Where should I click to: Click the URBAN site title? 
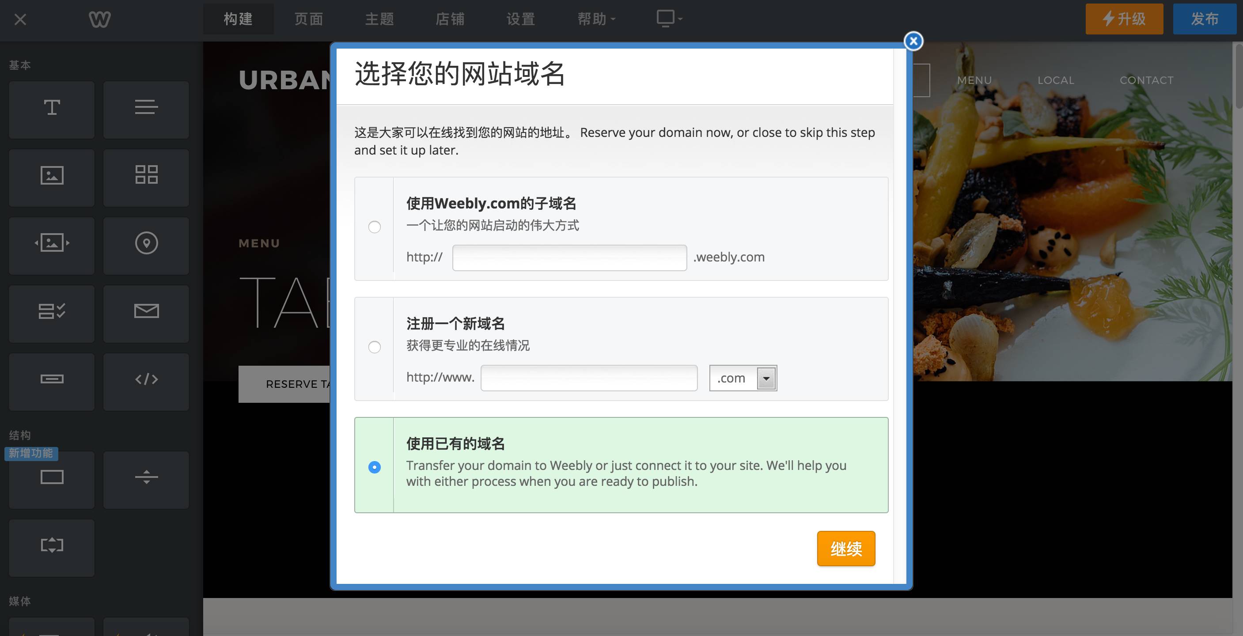pos(285,80)
